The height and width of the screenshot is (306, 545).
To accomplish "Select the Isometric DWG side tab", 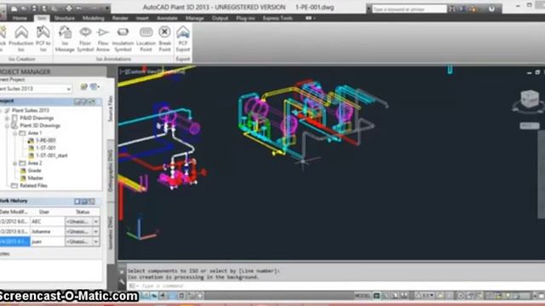I will point(111,233).
